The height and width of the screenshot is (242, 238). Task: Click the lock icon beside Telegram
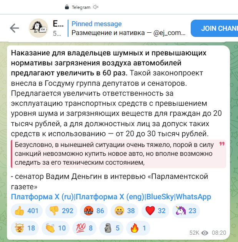tap(67, 7)
